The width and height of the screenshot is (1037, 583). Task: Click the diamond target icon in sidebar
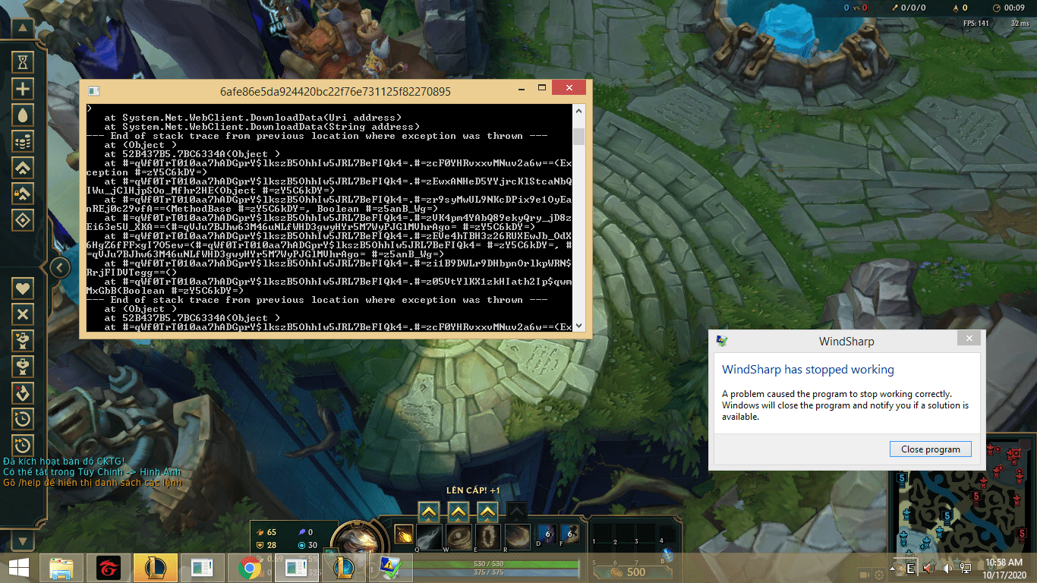(24, 220)
